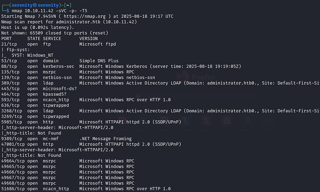Image resolution: width=320 pixels, height=192 pixels.
Task: Click the 9389/tcp mc-nmf row
Action: (66, 139)
